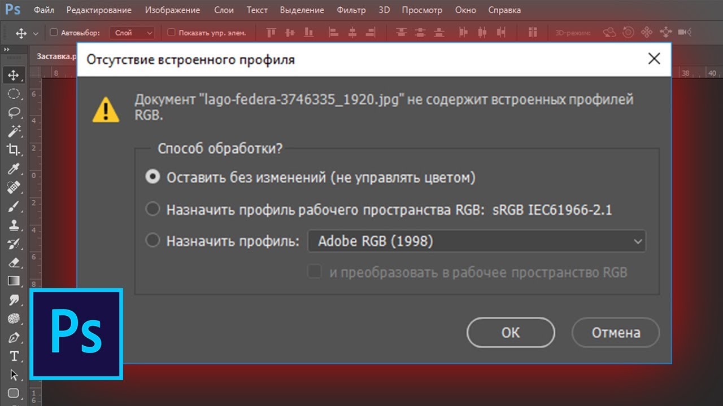This screenshot has height=406, width=723.
Task: Select the Назначить профиль radio option
Action: click(x=152, y=241)
